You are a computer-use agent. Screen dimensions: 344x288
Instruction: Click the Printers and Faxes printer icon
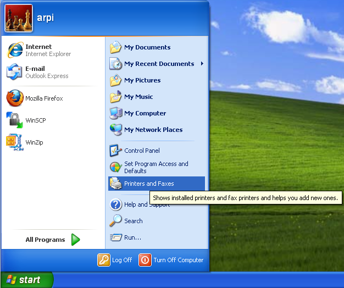115,184
